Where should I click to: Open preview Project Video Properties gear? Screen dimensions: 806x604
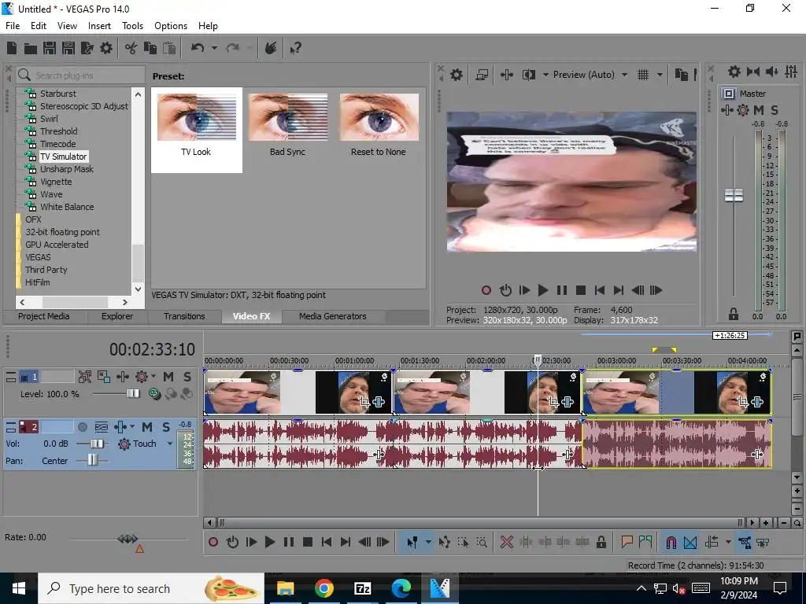457,75
